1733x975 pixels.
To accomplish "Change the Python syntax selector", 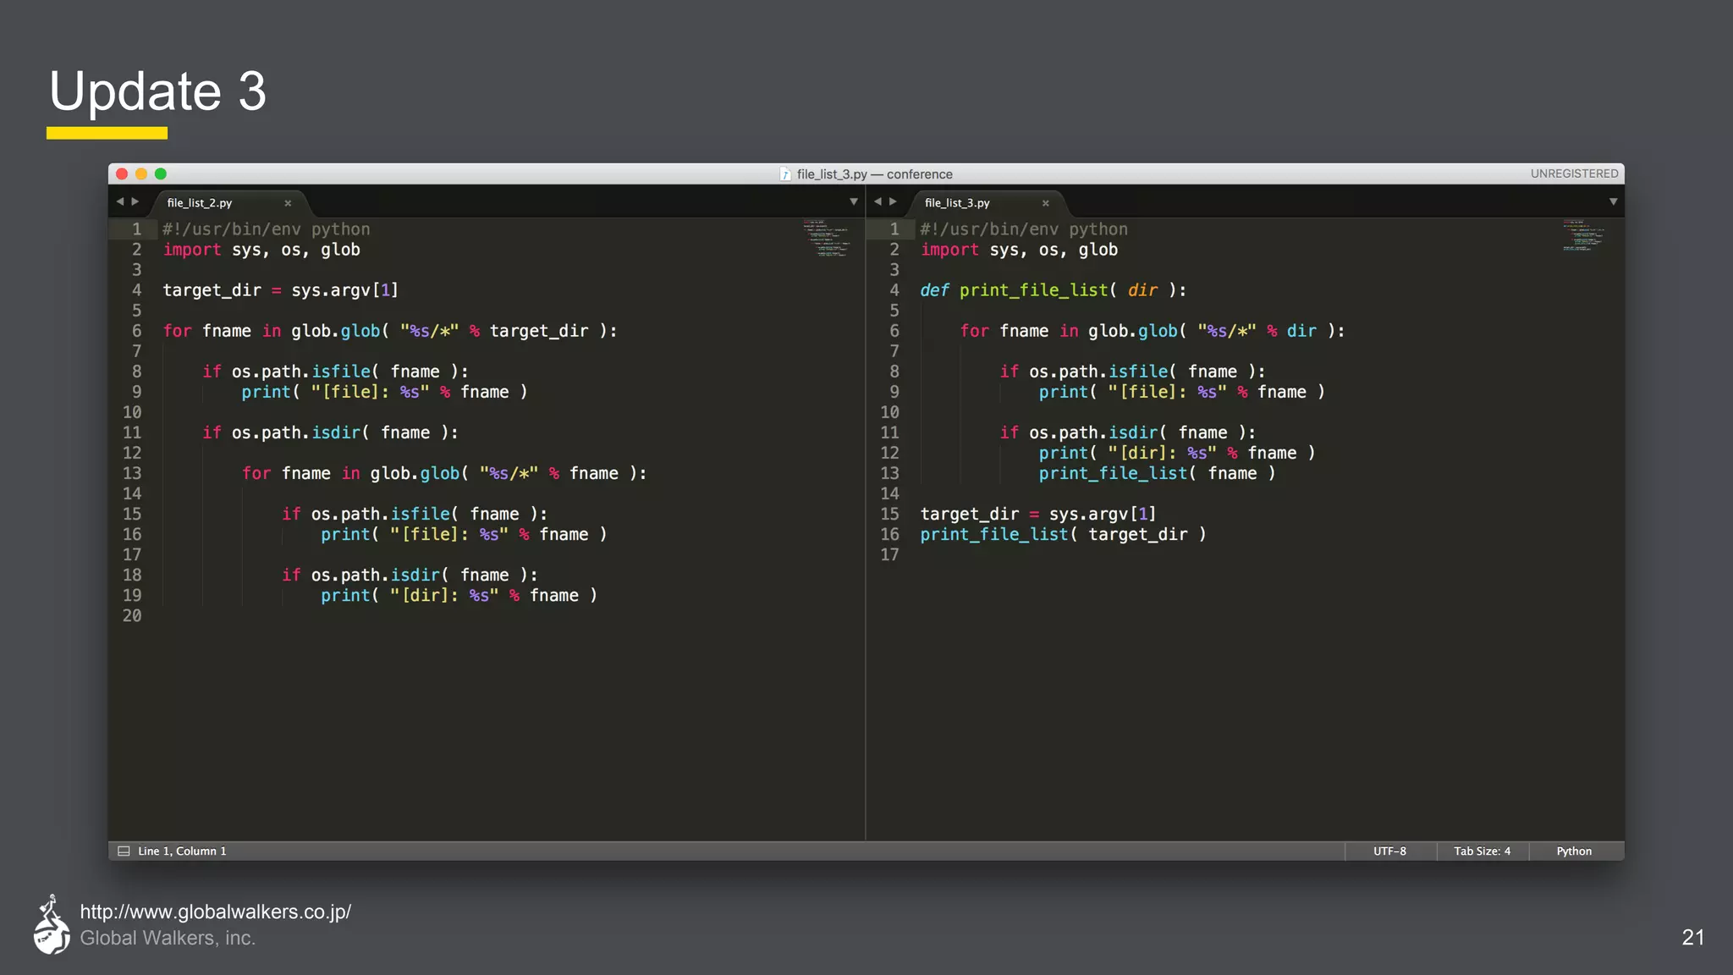I will tap(1573, 851).
